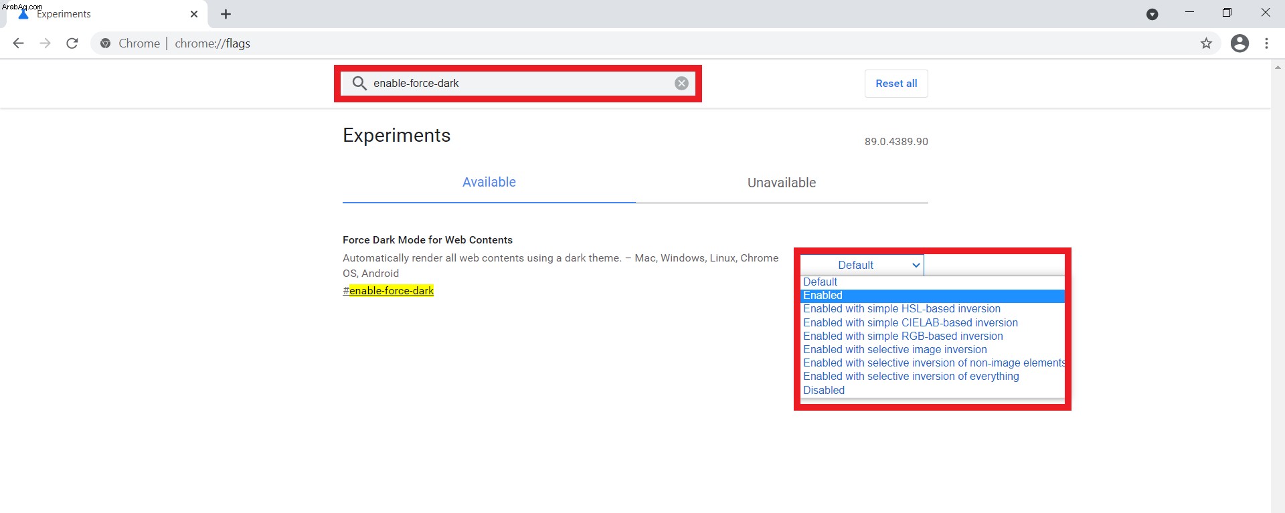Switch to the Unavailable tab
This screenshot has width=1285, height=513.
tap(782, 183)
